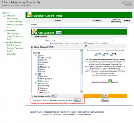The image size is (134, 123).
Task: Click the learn more link
Action: pyautogui.click(x=119, y=50)
